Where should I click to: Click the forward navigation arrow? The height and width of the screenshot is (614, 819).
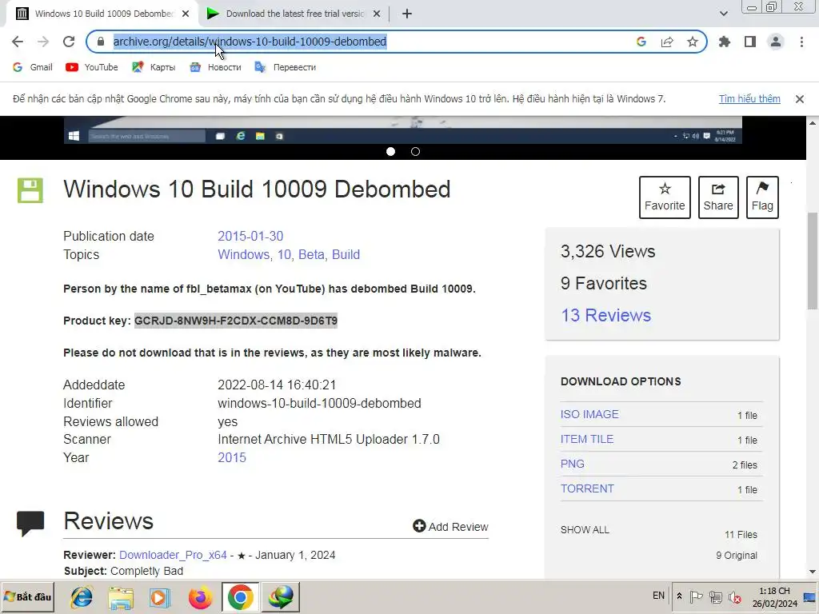click(43, 42)
